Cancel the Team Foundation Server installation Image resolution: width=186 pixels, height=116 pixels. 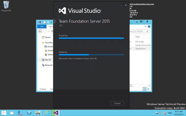click(117, 103)
